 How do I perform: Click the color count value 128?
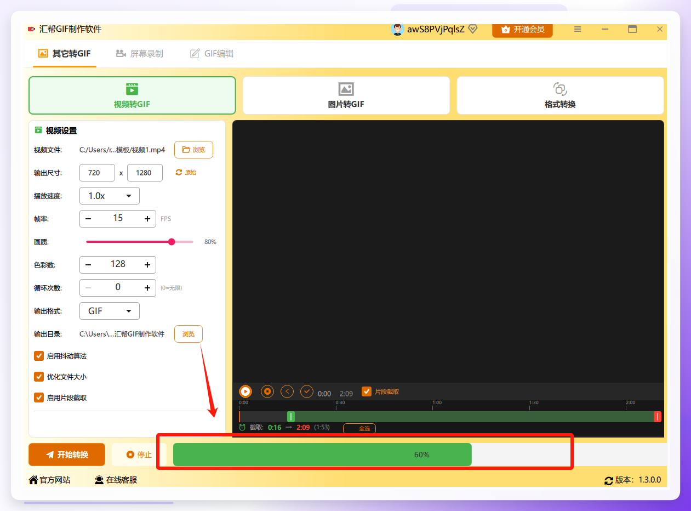point(118,264)
